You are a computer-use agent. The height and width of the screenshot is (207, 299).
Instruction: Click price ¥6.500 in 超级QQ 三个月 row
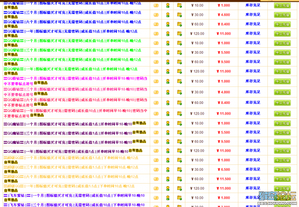click(x=224, y=170)
